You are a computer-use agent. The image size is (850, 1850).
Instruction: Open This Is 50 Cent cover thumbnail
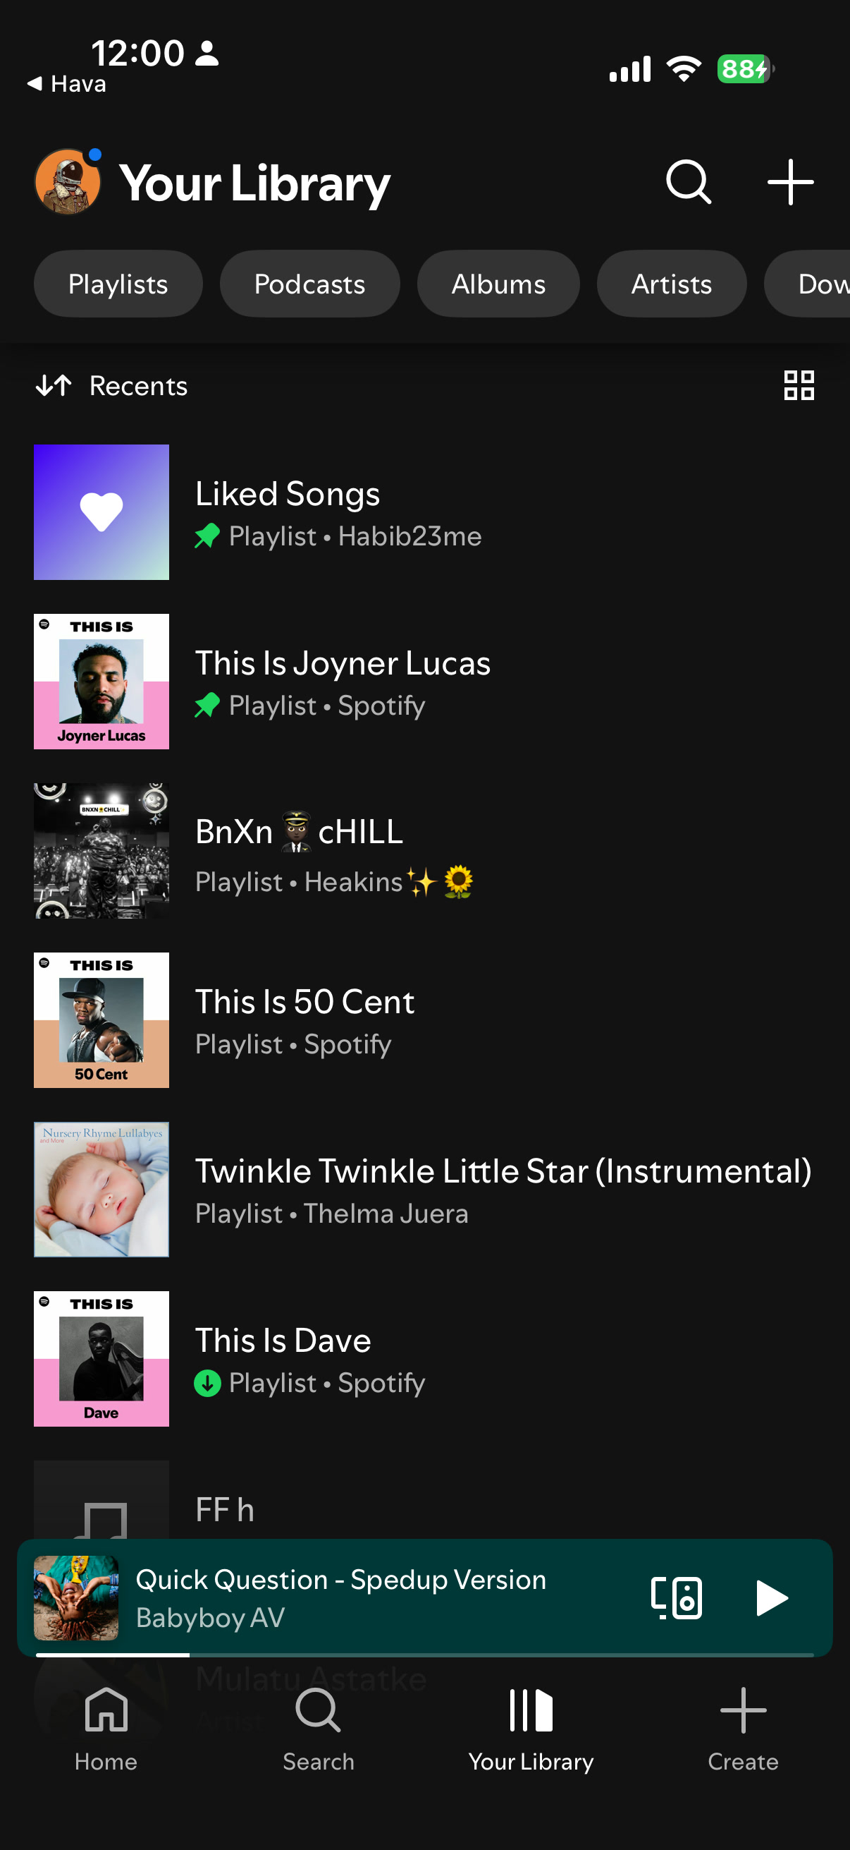click(101, 1020)
